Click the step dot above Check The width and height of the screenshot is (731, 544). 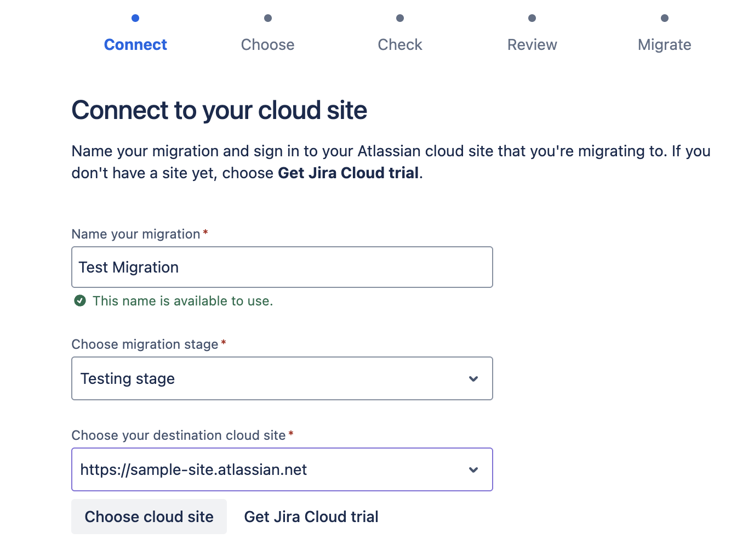click(400, 18)
